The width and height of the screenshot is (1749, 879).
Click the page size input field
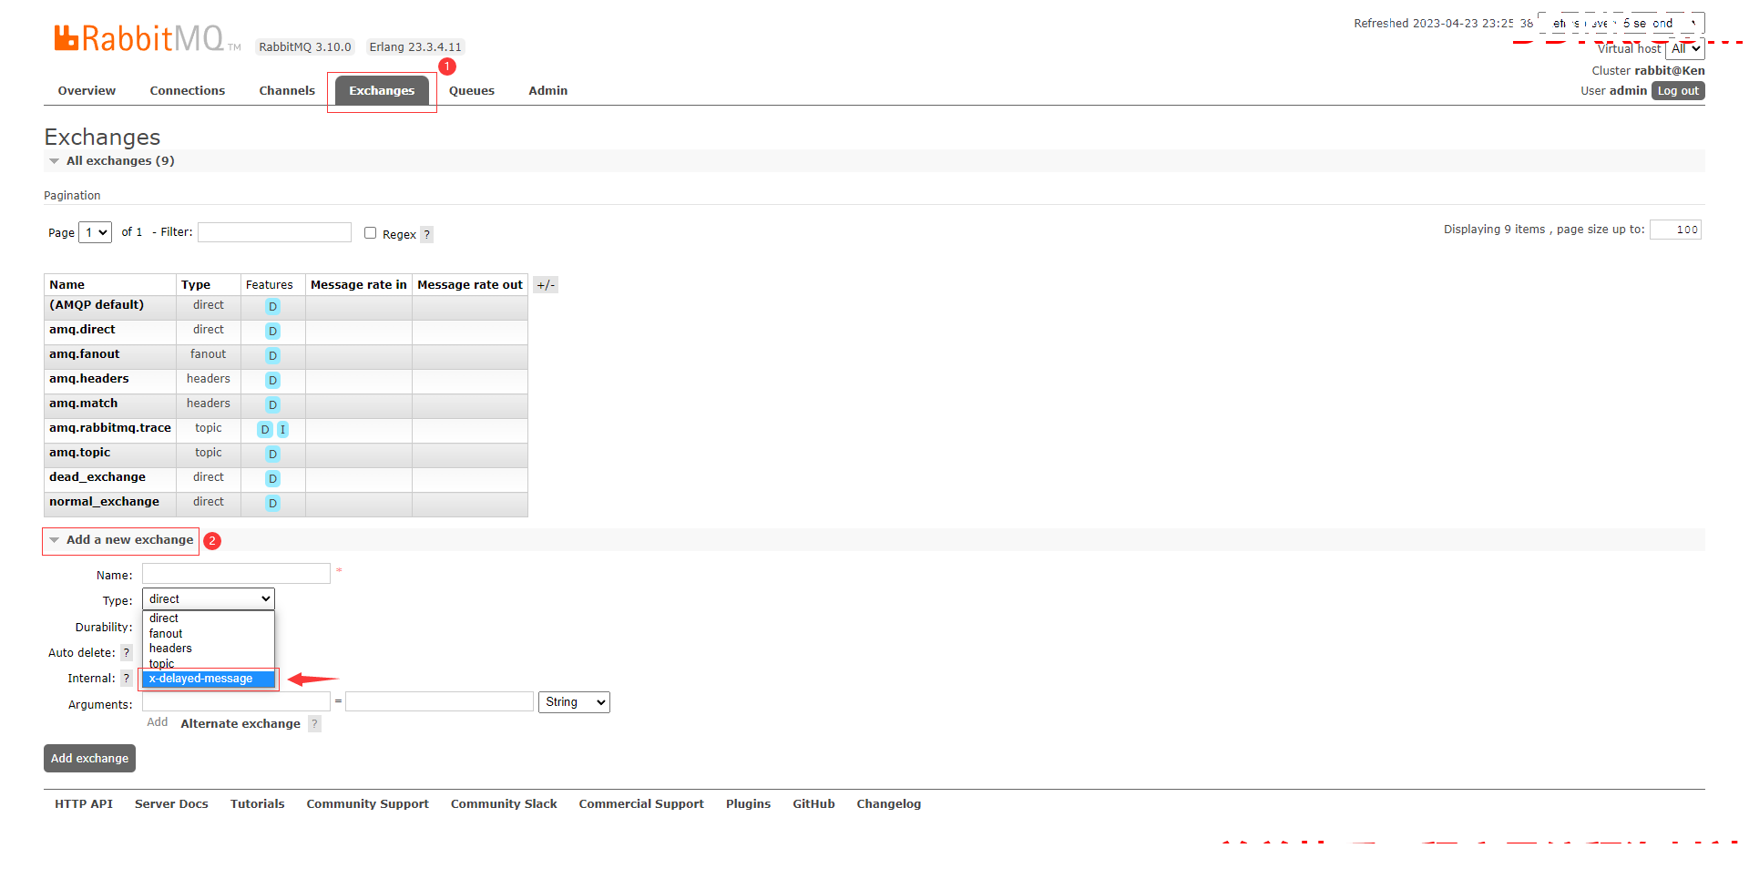(x=1675, y=230)
